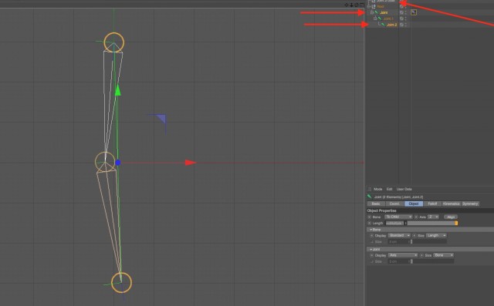
Task: Collapse the Joint section header
Action: 430,249
